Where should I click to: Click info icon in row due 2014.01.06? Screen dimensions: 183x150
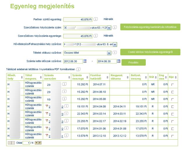click(x=66, y=128)
